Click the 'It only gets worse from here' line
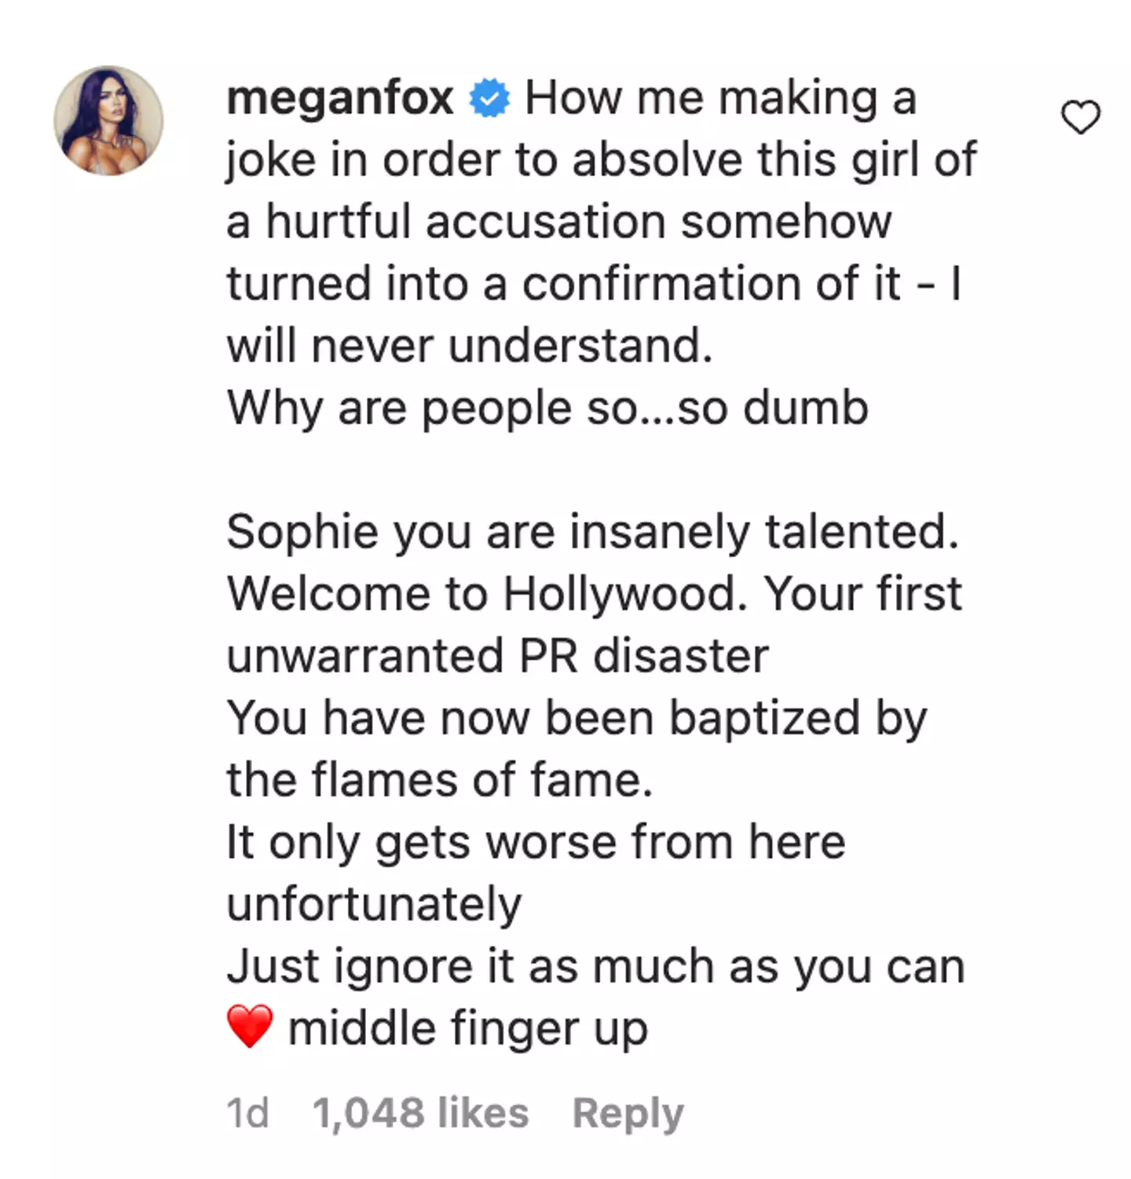Image resolution: width=1131 pixels, height=1179 pixels. tap(536, 842)
